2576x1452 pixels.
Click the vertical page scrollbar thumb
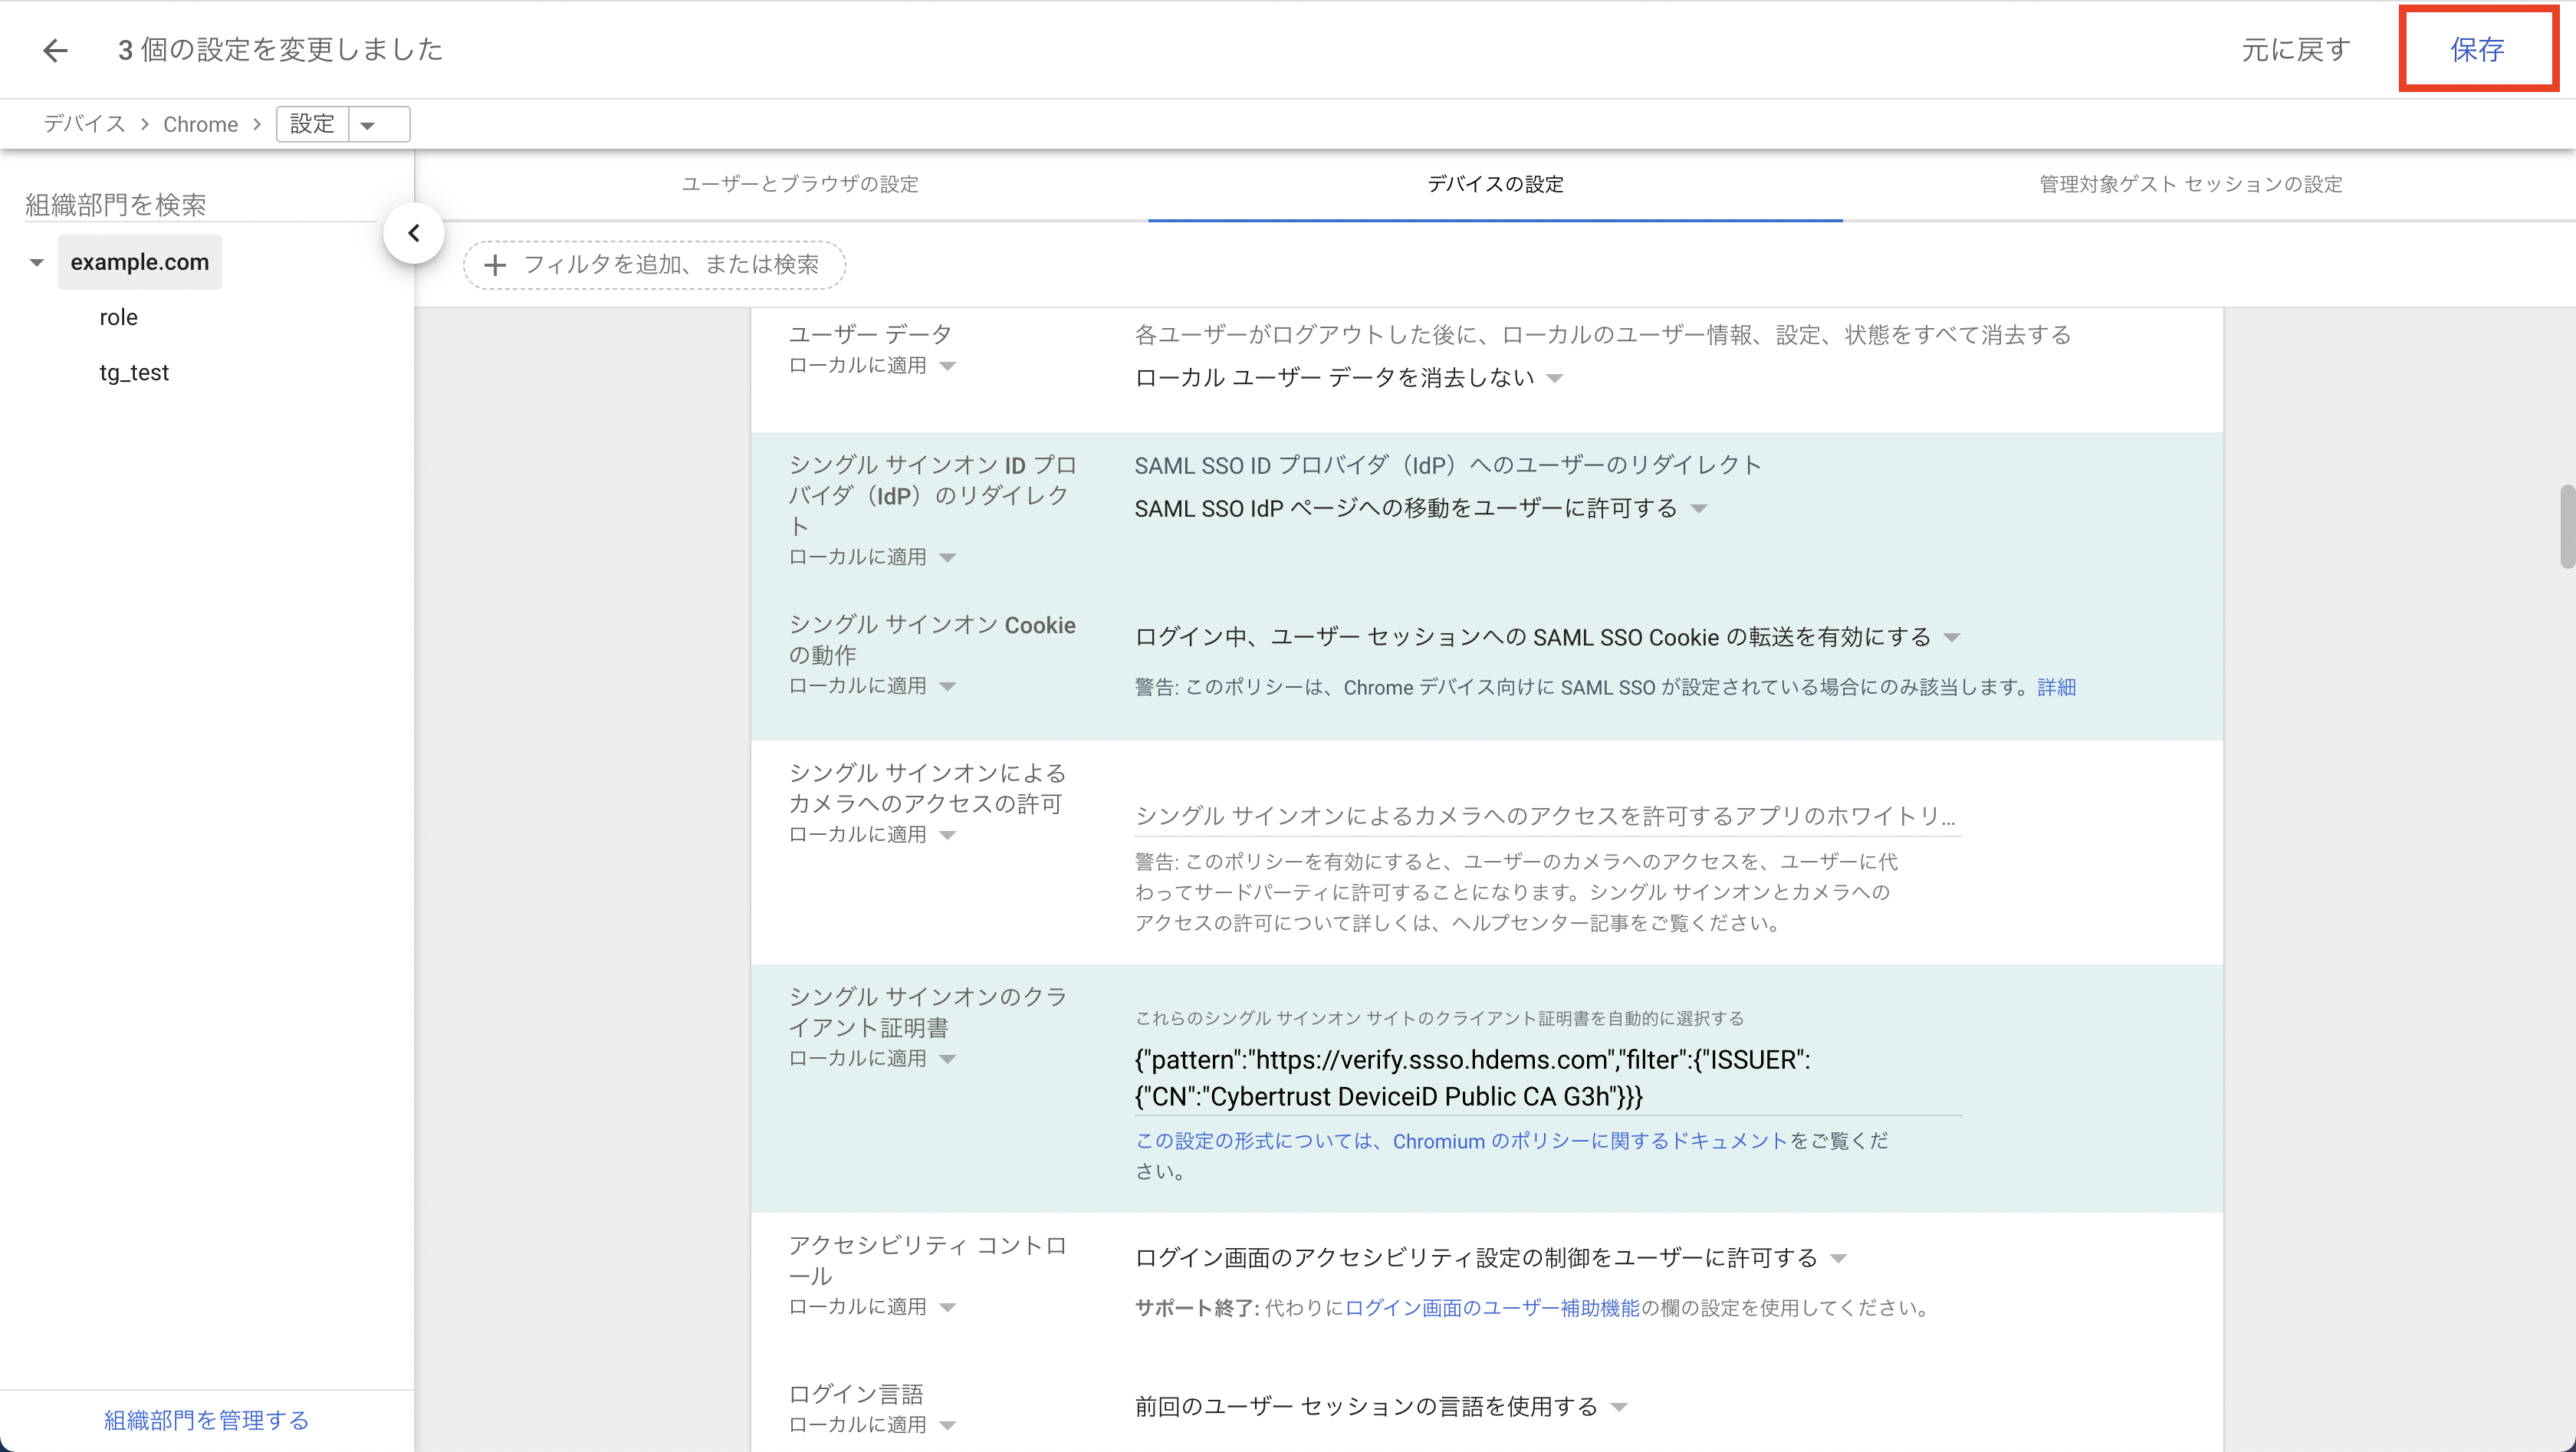pos(2567,526)
